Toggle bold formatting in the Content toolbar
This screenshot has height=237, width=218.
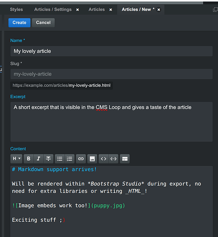pyautogui.click(x=28, y=159)
